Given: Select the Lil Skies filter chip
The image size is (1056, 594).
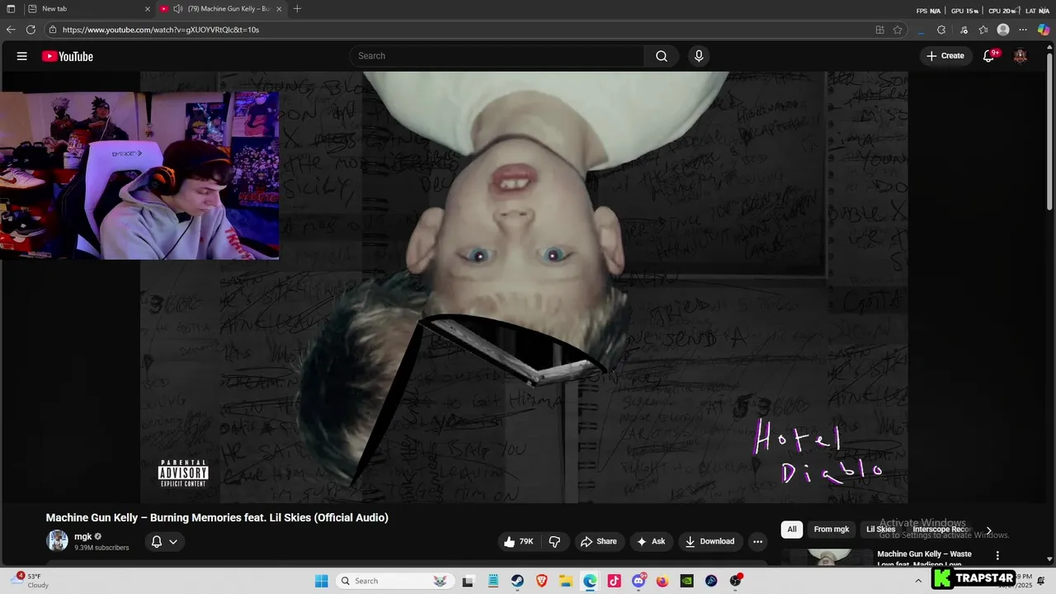Looking at the screenshot, I should click(x=880, y=530).
